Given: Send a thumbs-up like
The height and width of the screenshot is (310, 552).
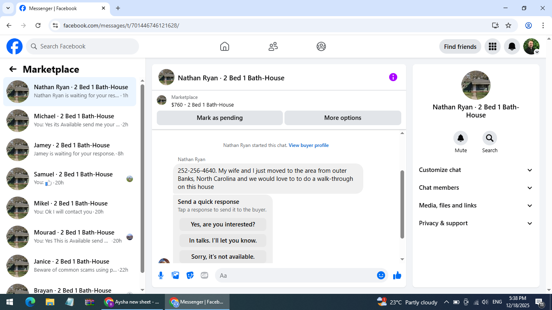Looking at the screenshot, I should click(397, 275).
